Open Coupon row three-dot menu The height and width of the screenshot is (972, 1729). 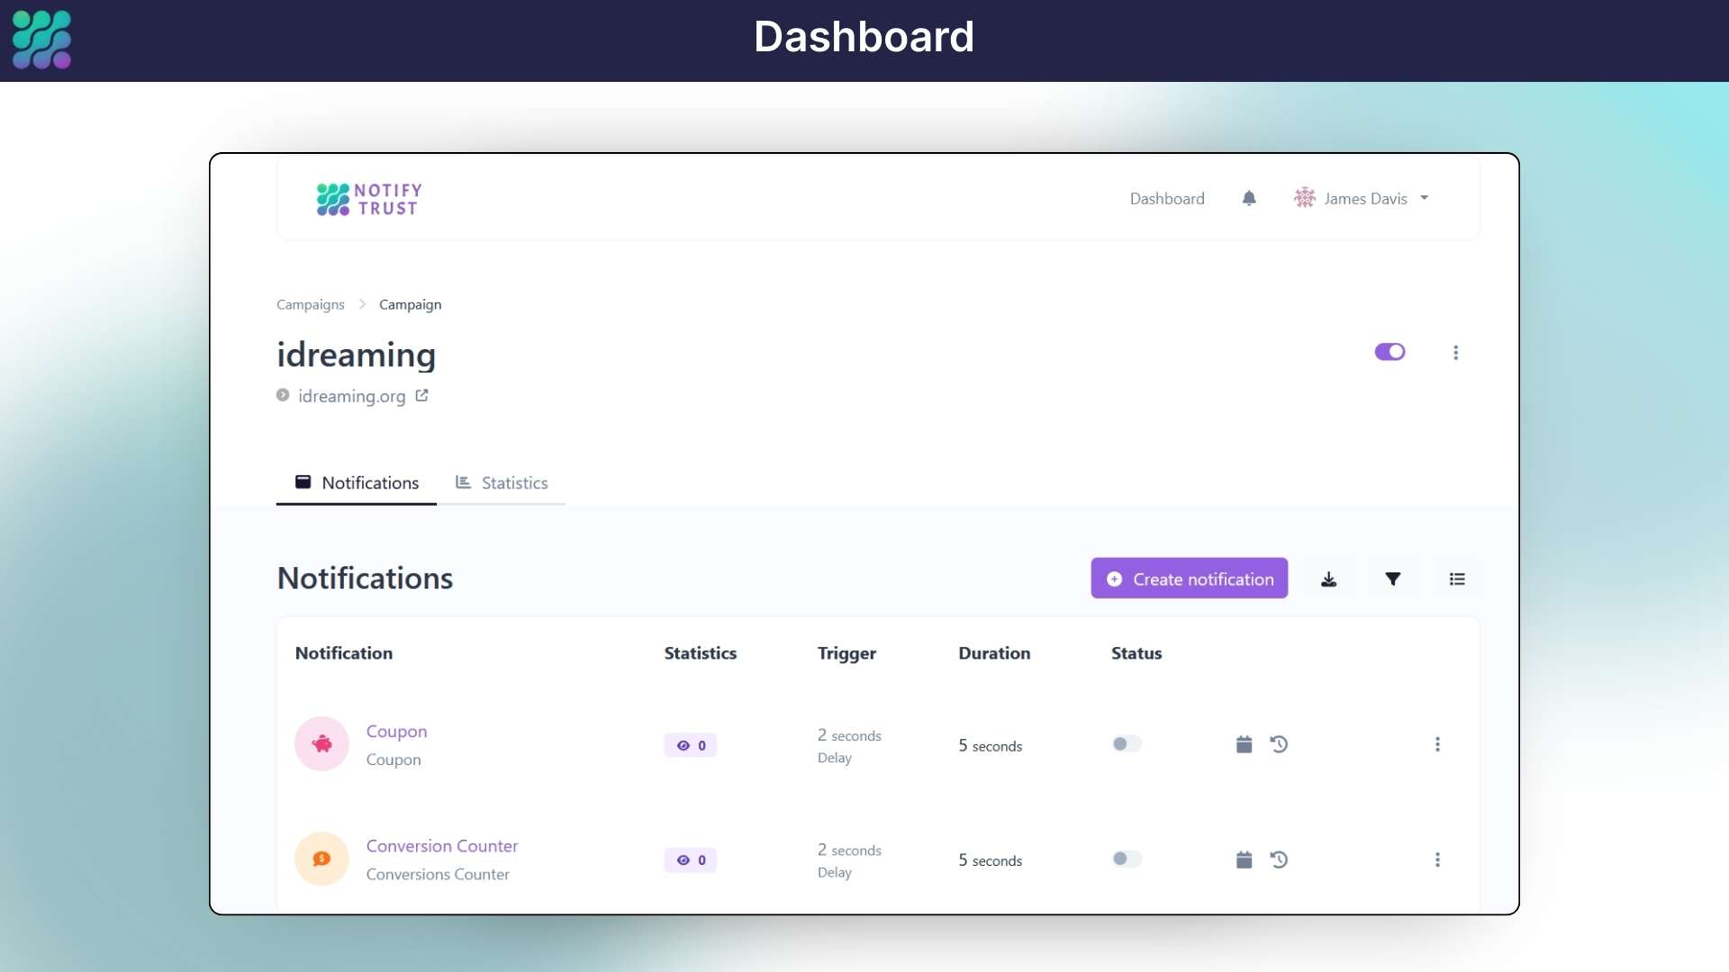pyautogui.click(x=1437, y=744)
